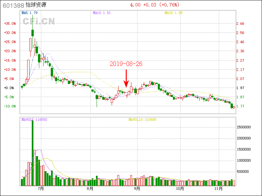Click the +35.0% label on the left axis
The height and width of the screenshot is (196, 262).
point(10,24)
